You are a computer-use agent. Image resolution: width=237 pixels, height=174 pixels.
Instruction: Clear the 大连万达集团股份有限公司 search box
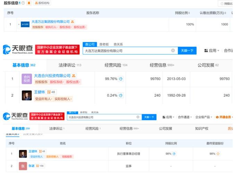click(x=173, y=50)
